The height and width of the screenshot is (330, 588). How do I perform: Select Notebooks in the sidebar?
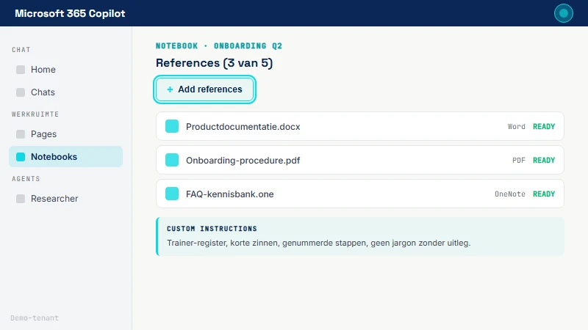tap(65, 157)
